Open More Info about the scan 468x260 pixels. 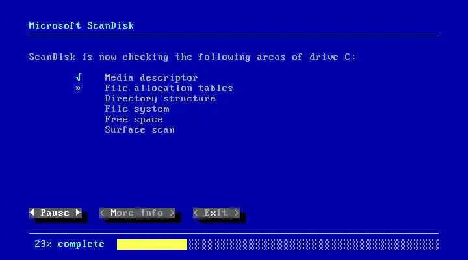click(x=137, y=213)
